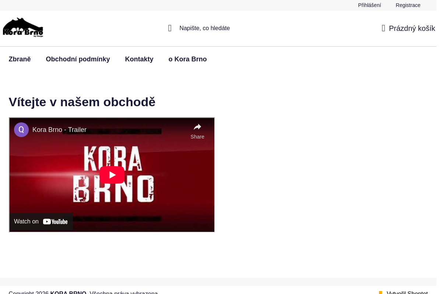Viewport: 442px width, 294px height.
Task: Open the Kora Brno - Trailer title link
Action: (x=59, y=130)
